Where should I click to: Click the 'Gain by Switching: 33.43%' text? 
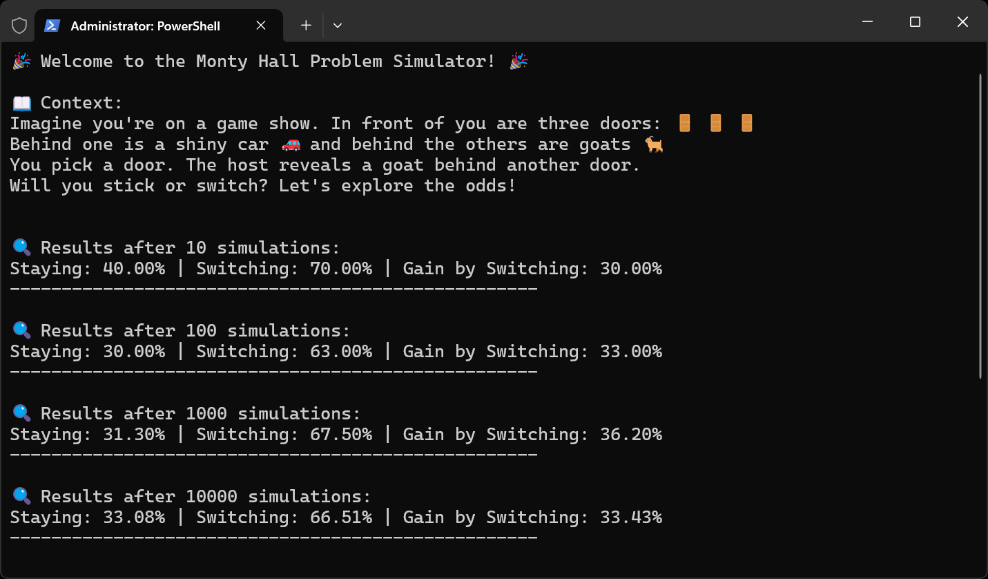click(533, 518)
